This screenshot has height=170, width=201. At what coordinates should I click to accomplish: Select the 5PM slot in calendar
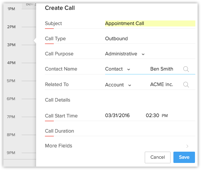pyautogui.click(x=19, y=81)
